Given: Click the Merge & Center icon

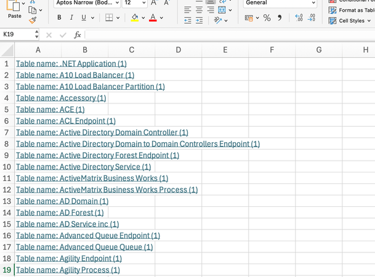Looking at the screenshot, I should coord(222,10).
